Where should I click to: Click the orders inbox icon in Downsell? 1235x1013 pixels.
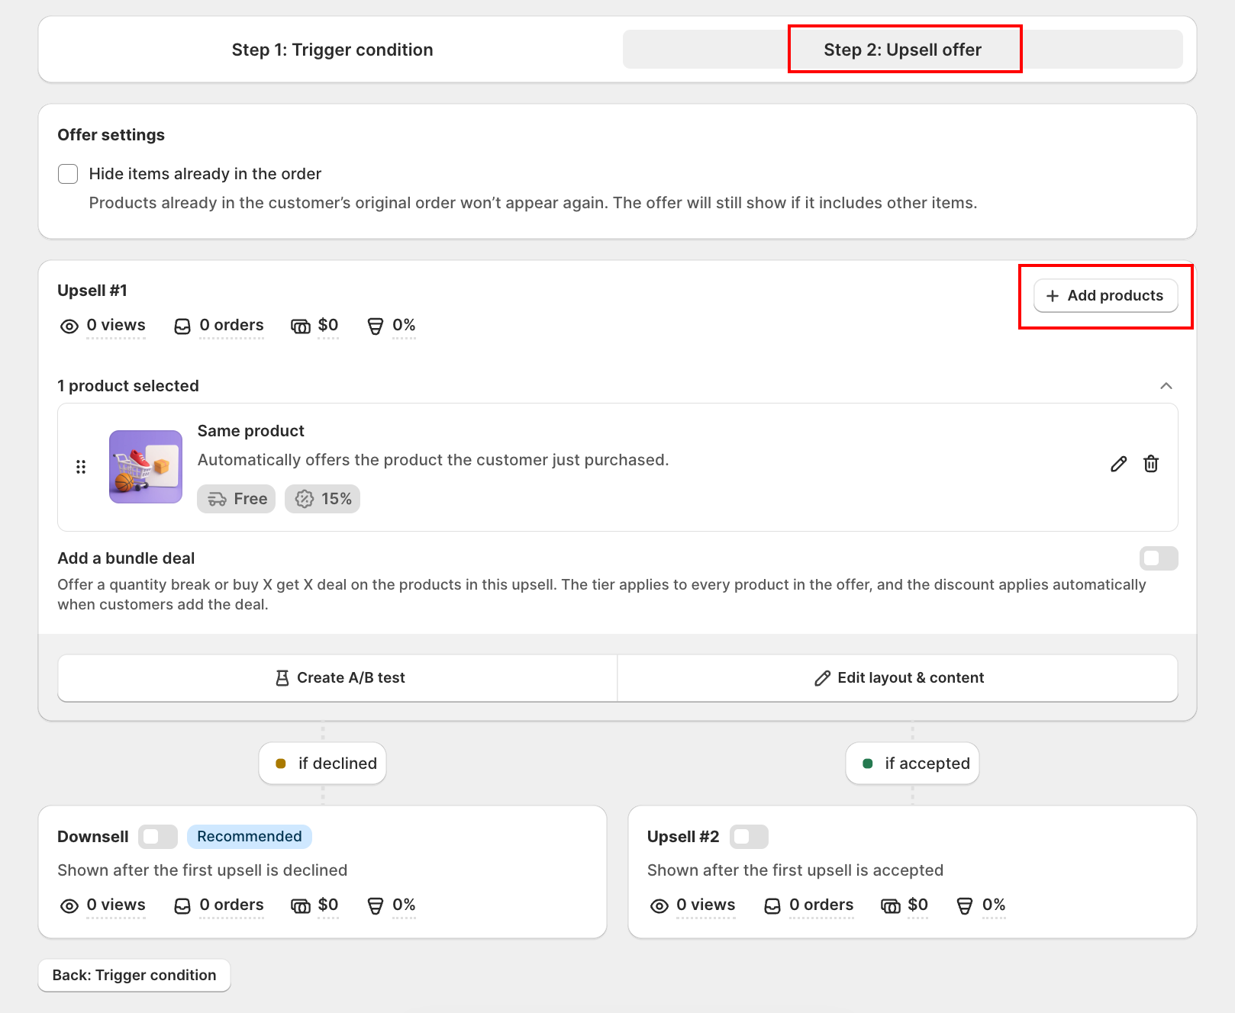pyautogui.click(x=182, y=906)
